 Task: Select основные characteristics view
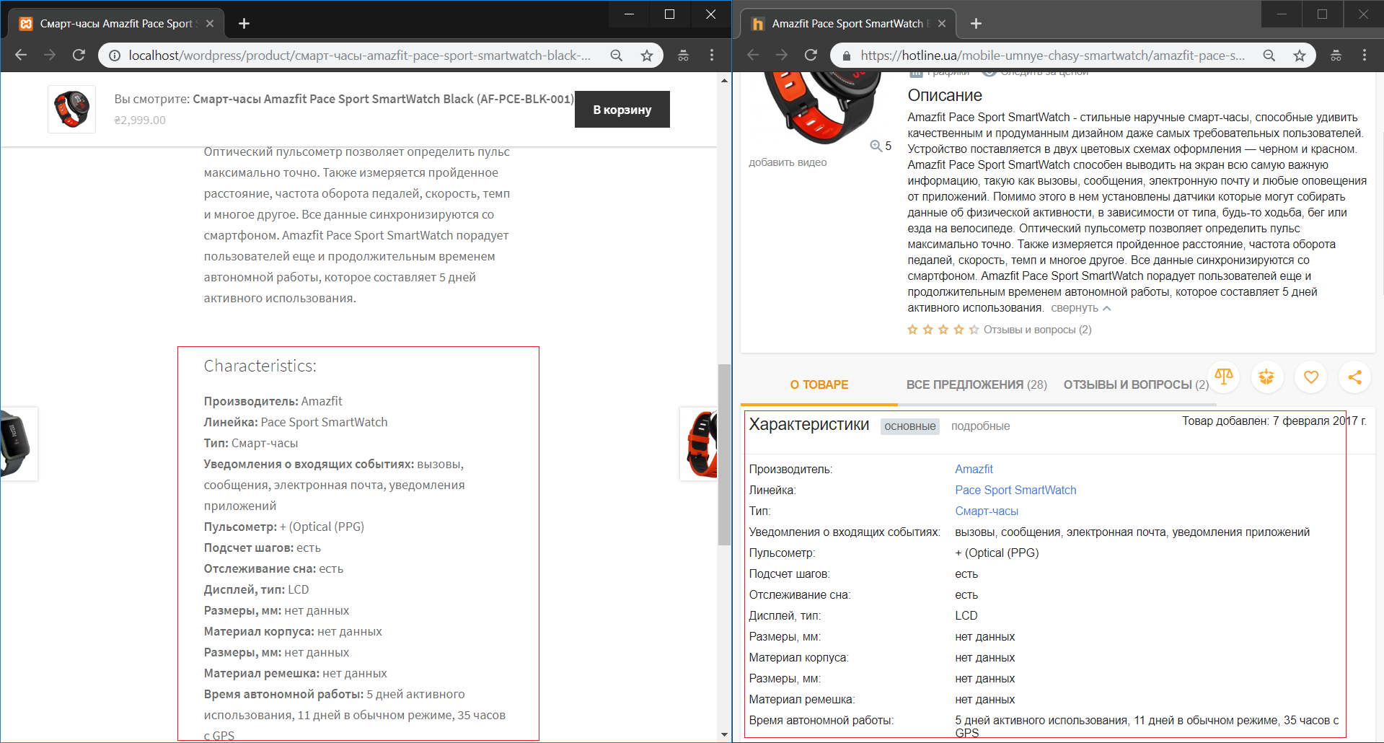click(910, 426)
